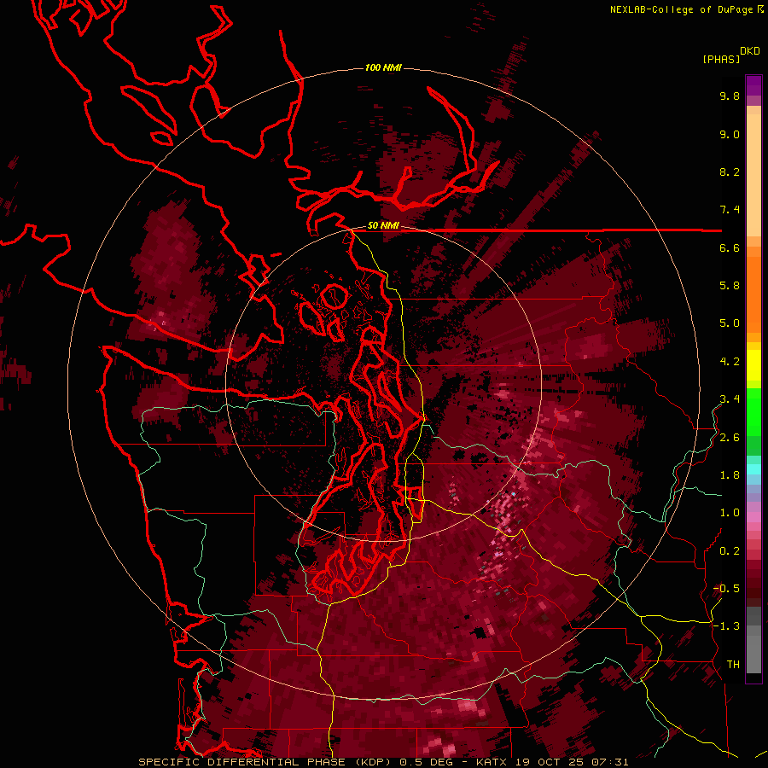
Task: Click the 6.6 value on color scale
Action: pos(730,247)
